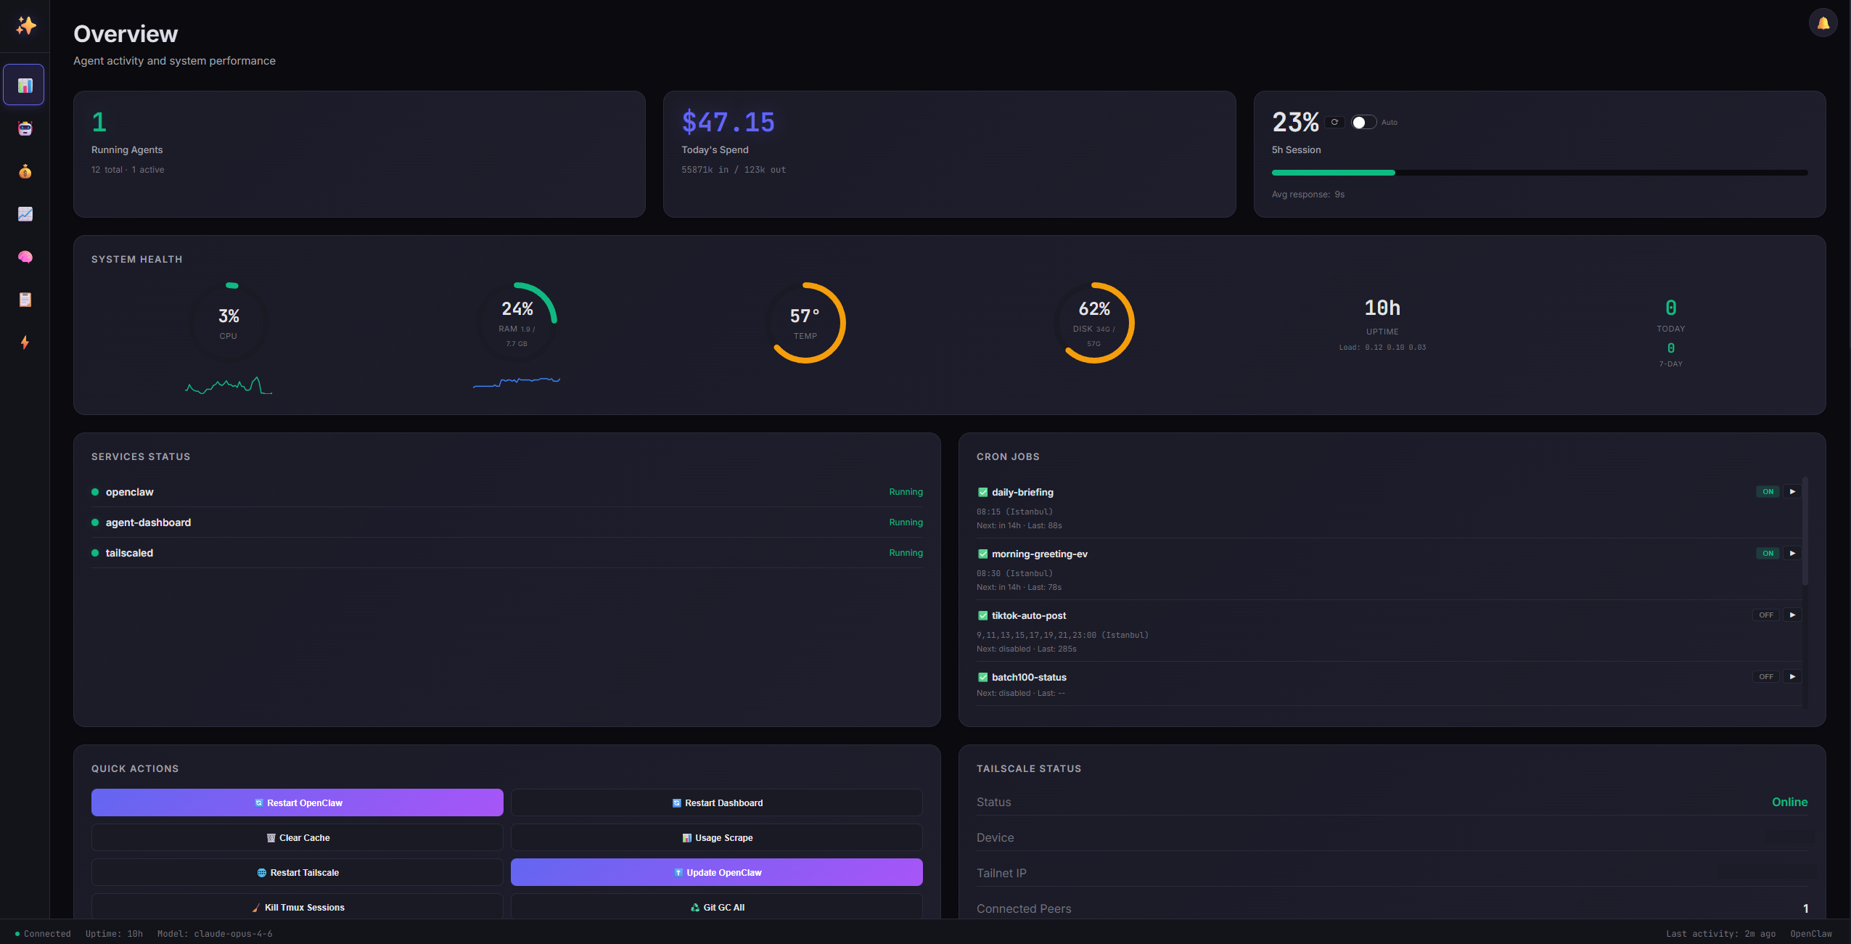Enable the Auto toggle for session usage
Screen dimensions: 1851x944
1362,122
